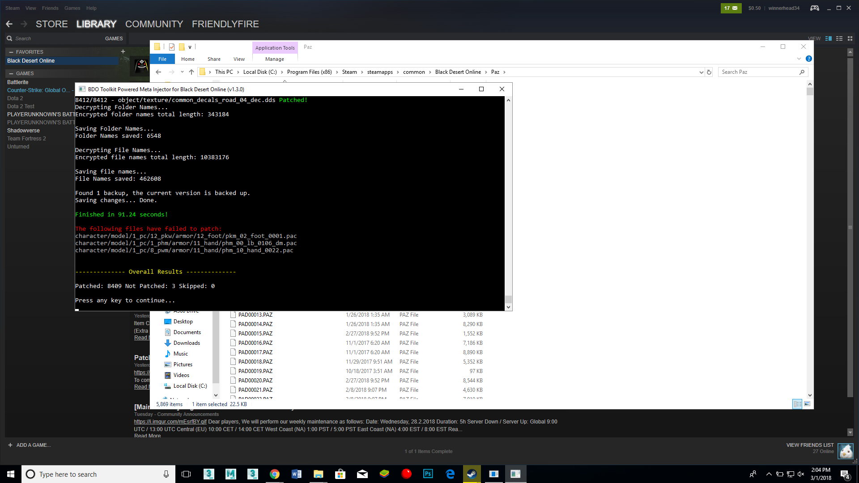Open the recent locations dropdown arrow
The image size is (859, 483).
tap(182, 72)
